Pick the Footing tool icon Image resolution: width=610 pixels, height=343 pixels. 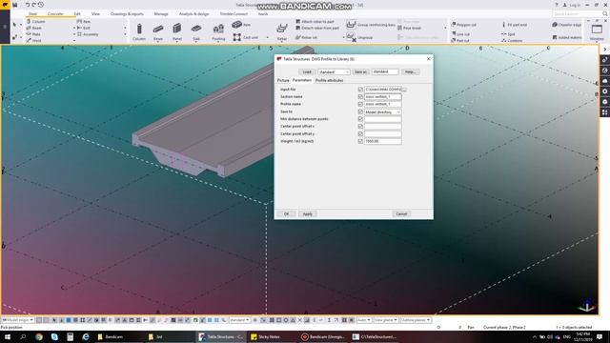point(218,29)
